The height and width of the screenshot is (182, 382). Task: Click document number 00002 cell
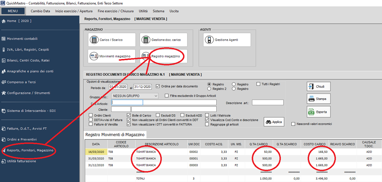tap(194, 152)
